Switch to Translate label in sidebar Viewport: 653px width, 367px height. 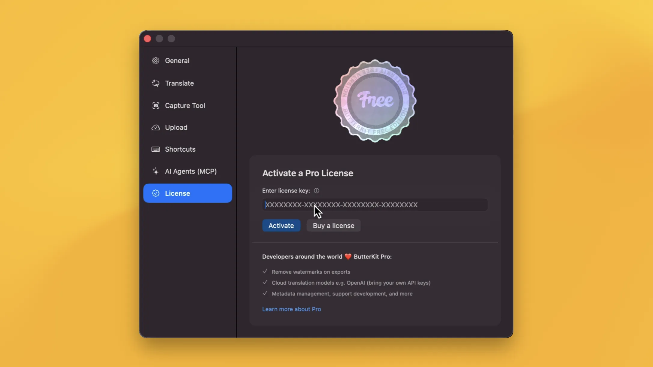point(179,83)
